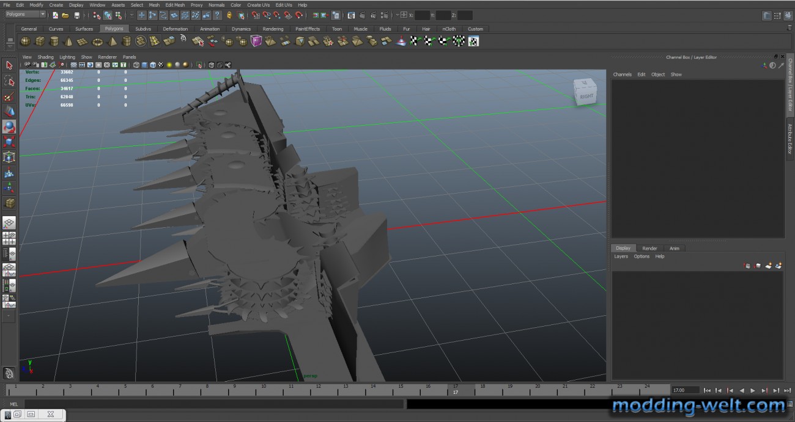Click the view cube RIGHT face
The image size is (795, 422).
[586, 96]
